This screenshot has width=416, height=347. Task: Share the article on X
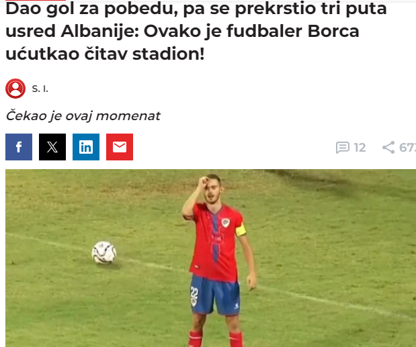[52, 147]
